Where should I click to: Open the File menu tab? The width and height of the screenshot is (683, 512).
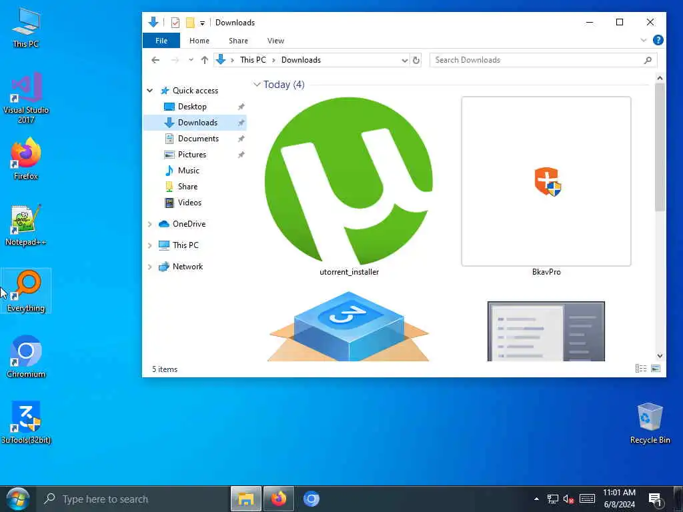point(161,41)
